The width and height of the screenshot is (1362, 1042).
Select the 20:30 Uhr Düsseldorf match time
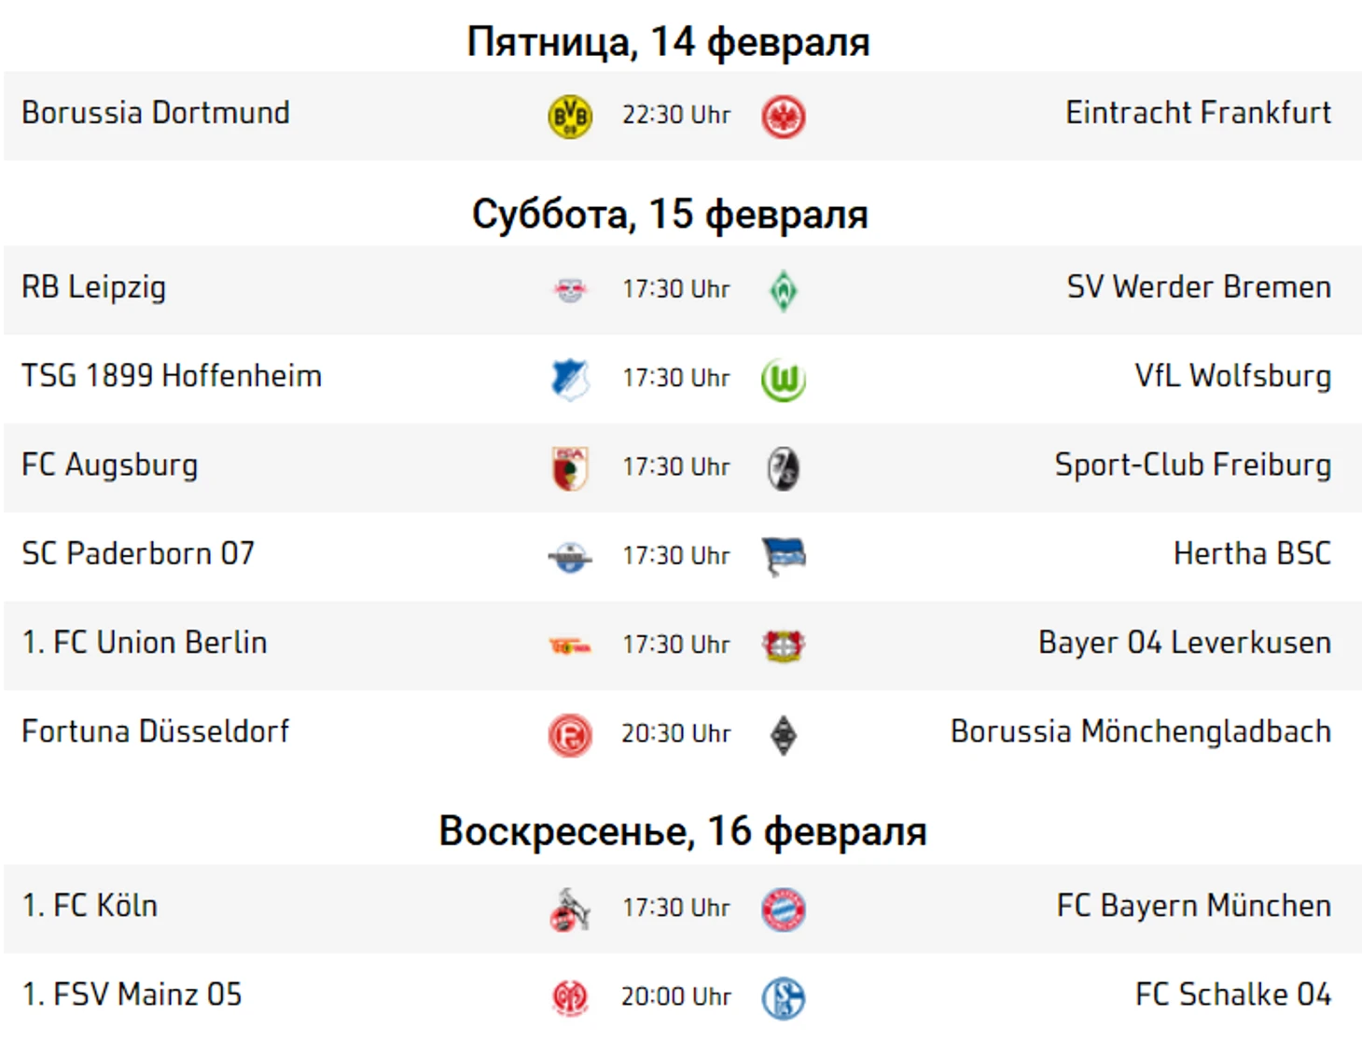tap(676, 734)
